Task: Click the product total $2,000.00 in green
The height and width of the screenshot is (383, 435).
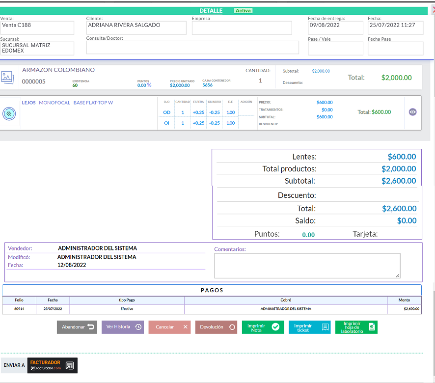Action: [x=396, y=78]
